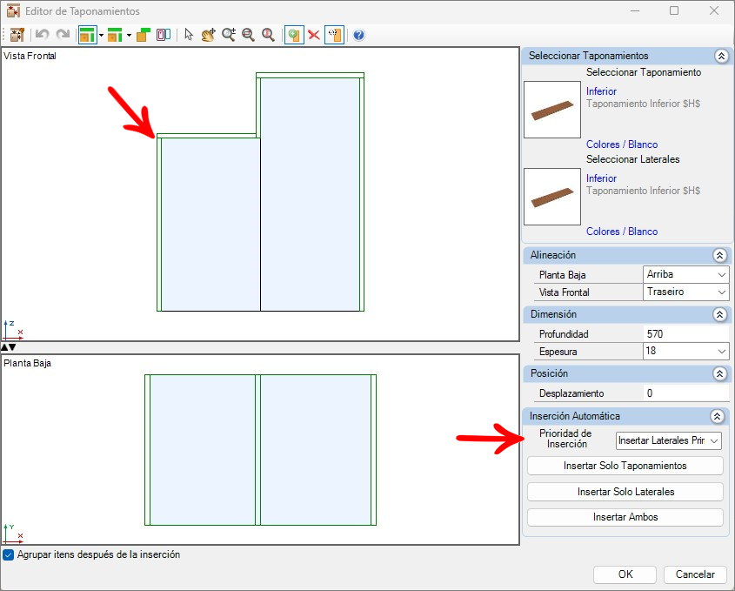Open the Inferior link under Seleccionar Laterales

[601, 178]
